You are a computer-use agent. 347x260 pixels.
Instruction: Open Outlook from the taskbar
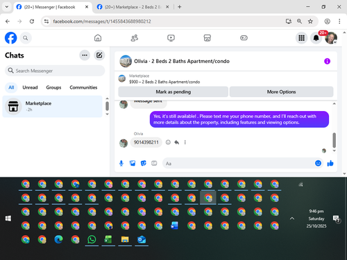pos(142,239)
